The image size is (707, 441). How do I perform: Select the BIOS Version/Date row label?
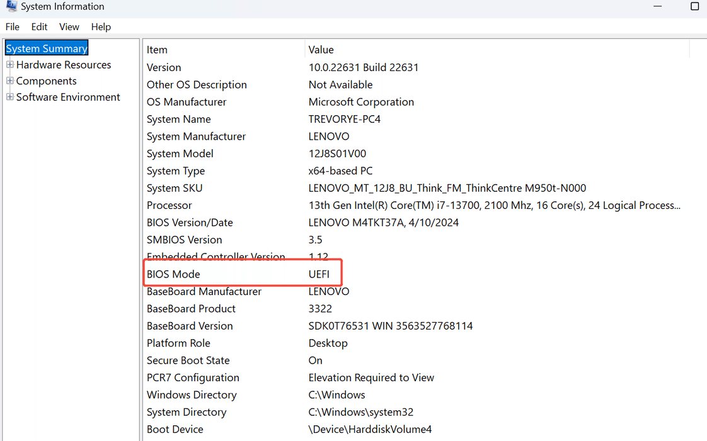190,223
